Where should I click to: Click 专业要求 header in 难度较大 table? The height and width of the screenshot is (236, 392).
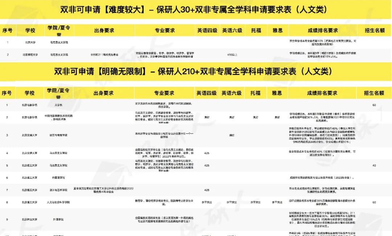[165, 31]
